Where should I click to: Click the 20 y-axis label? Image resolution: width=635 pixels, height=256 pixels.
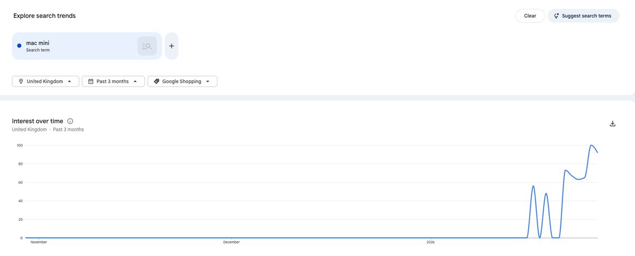[x=20, y=219]
